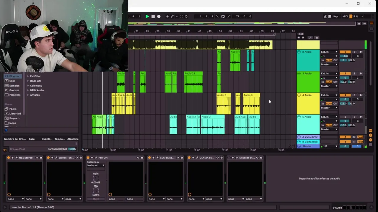378x212 pixels.
Task: Show Mixer section M button
Action: click(x=371, y=140)
